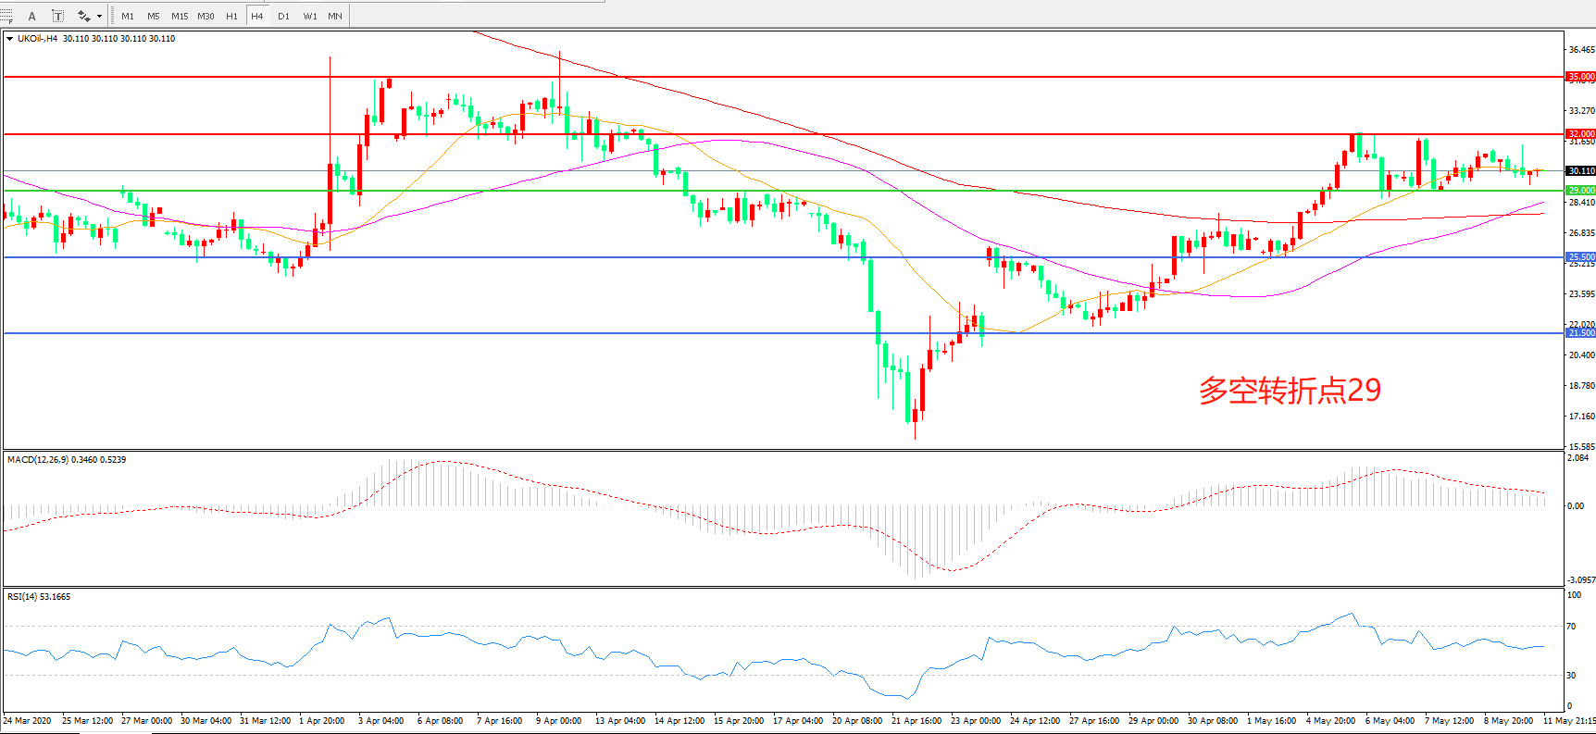Select the green 29.000 price level label
1596x734 pixels.
1580,191
